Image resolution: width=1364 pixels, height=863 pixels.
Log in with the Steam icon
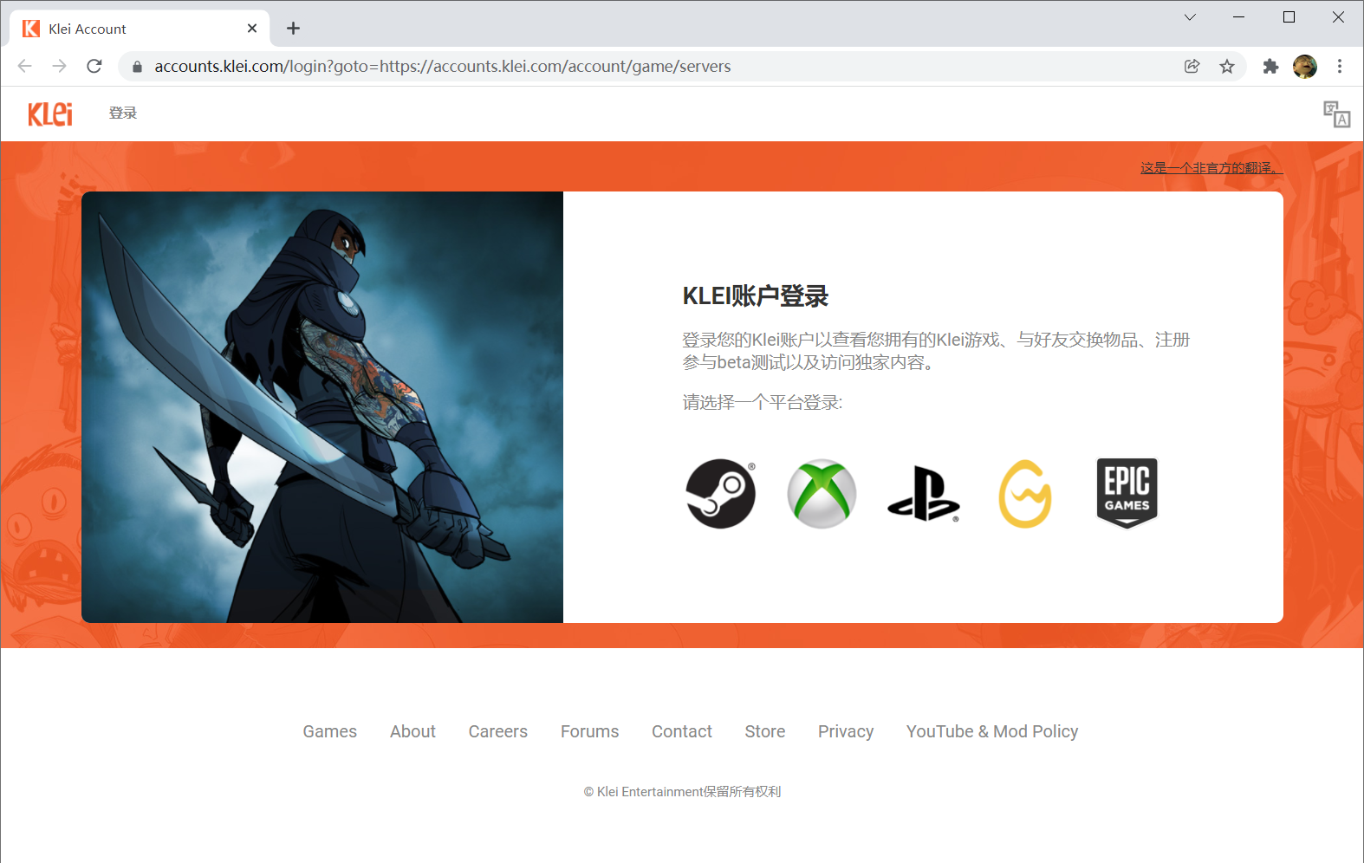(x=720, y=494)
